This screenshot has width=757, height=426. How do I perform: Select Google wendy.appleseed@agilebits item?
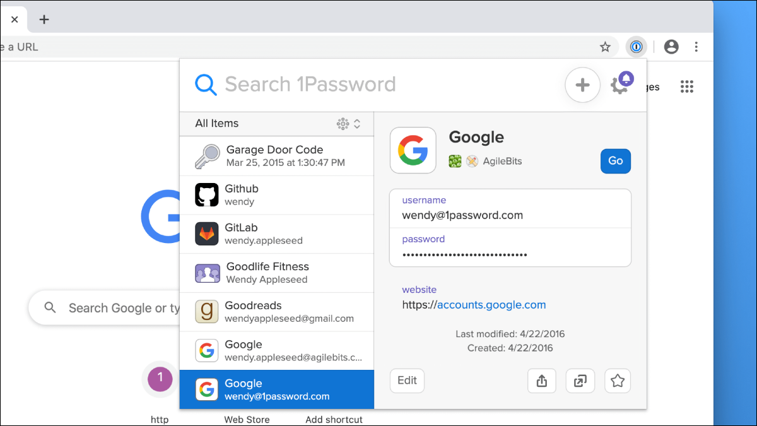click(x=277, y=351)
